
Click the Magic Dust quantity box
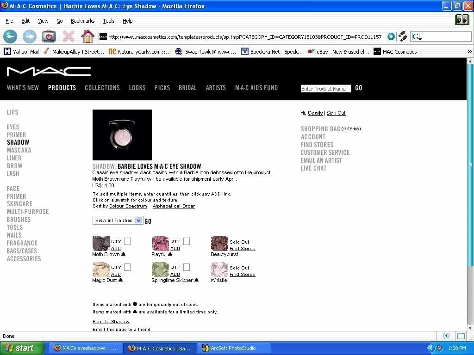(127, 267)
